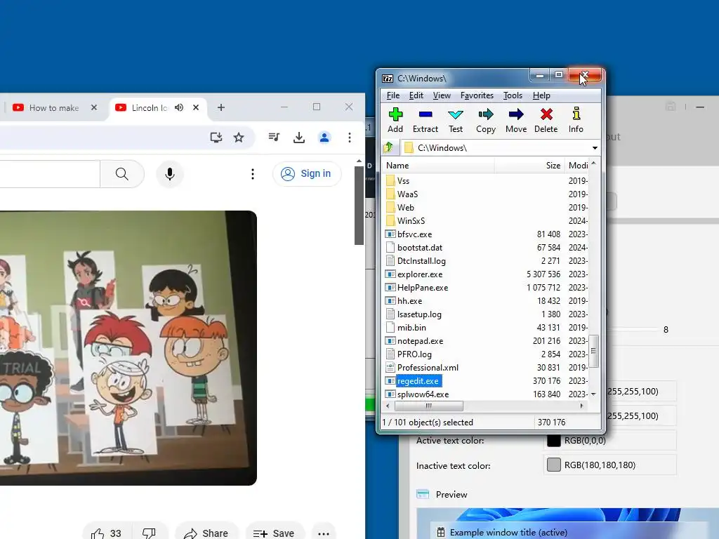This screenshot has height=539, width=719.
Task: Start voice search with microphone icon
Action: 170,174
